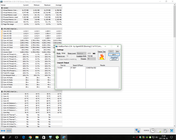Screen dimensions: 176x140
Task: Click the flame Freeze Test image
Action: pos(102,57)
